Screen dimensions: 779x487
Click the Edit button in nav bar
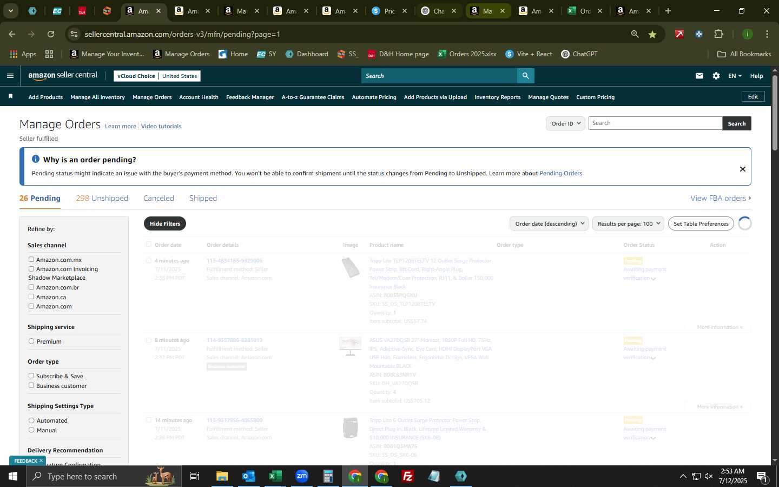coord(753,96)
